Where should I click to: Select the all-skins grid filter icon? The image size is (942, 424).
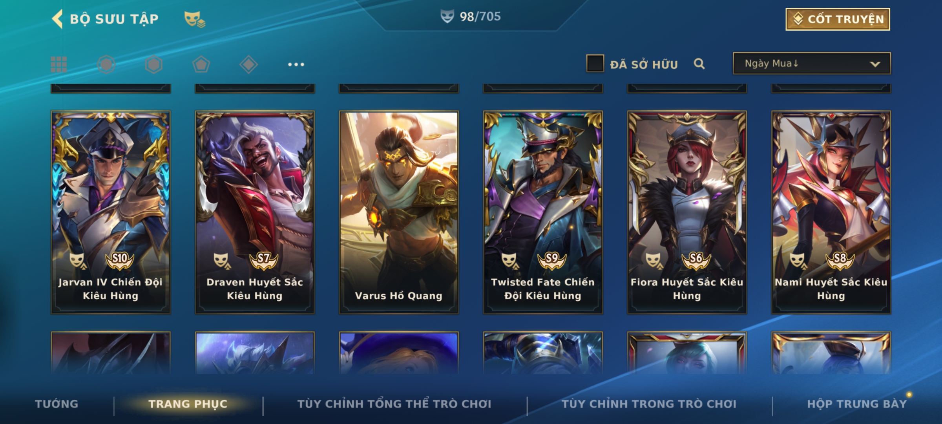pyautogui.click(x=59, y=64)
